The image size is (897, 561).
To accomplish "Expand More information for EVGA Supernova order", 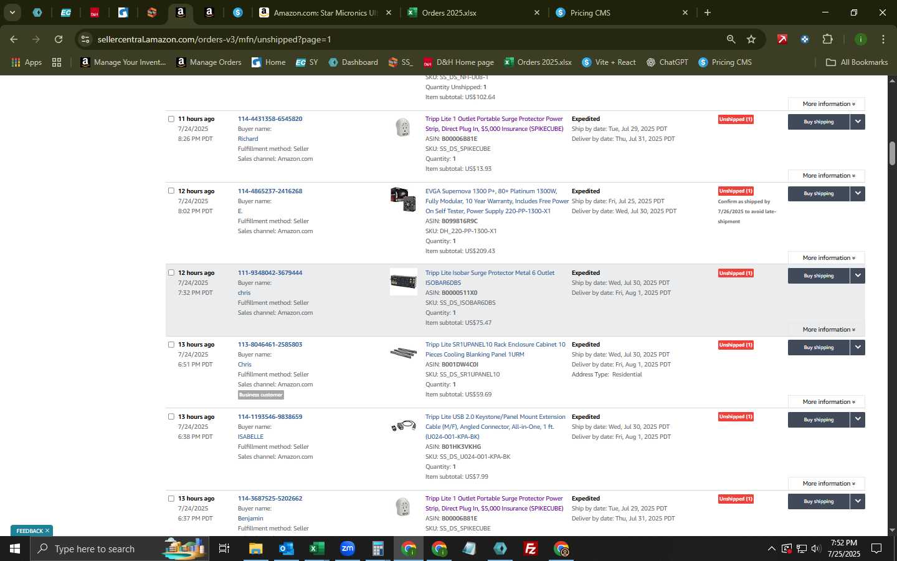I will point(827,258).
